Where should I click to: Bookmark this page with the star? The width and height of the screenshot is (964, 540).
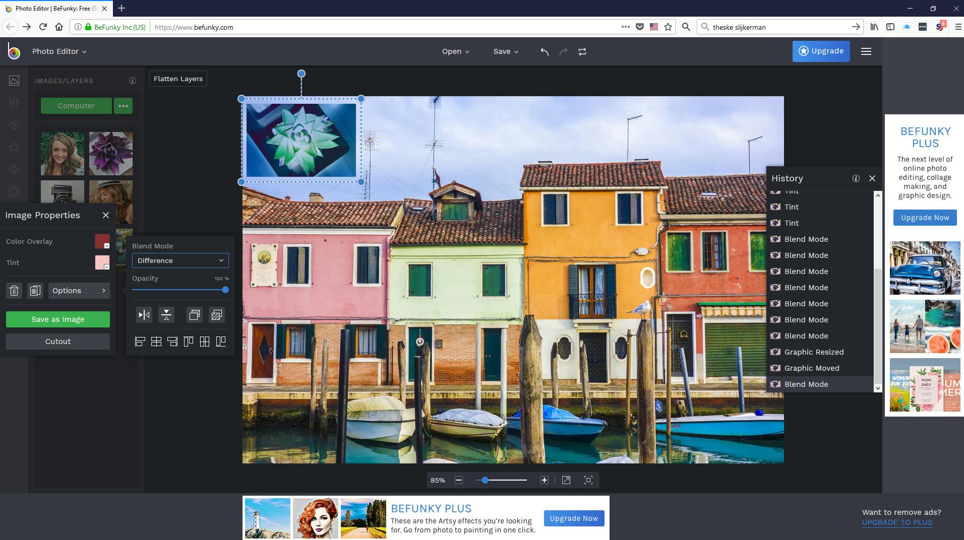click(669, 27)
